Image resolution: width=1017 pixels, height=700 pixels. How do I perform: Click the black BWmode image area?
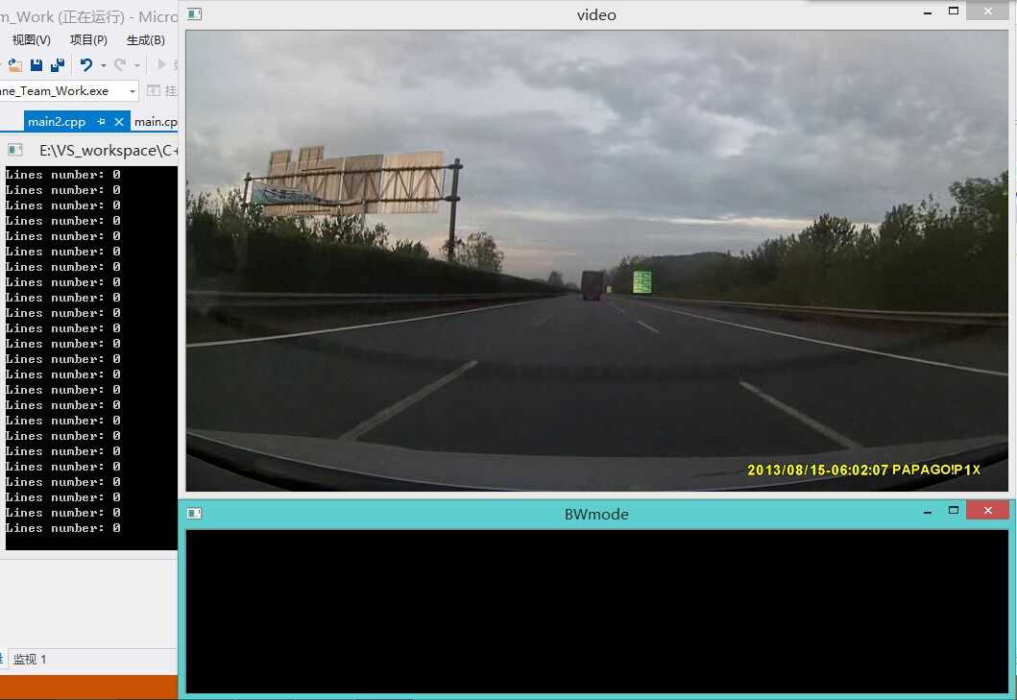[x=596, y=612]
